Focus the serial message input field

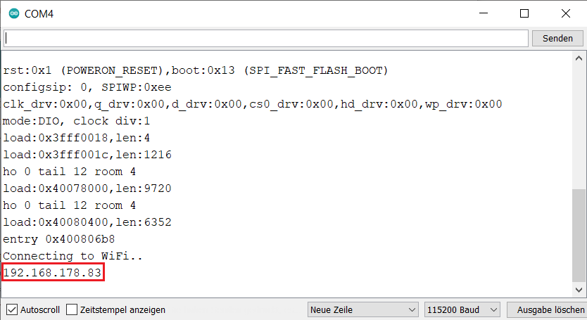pos(265,38)
